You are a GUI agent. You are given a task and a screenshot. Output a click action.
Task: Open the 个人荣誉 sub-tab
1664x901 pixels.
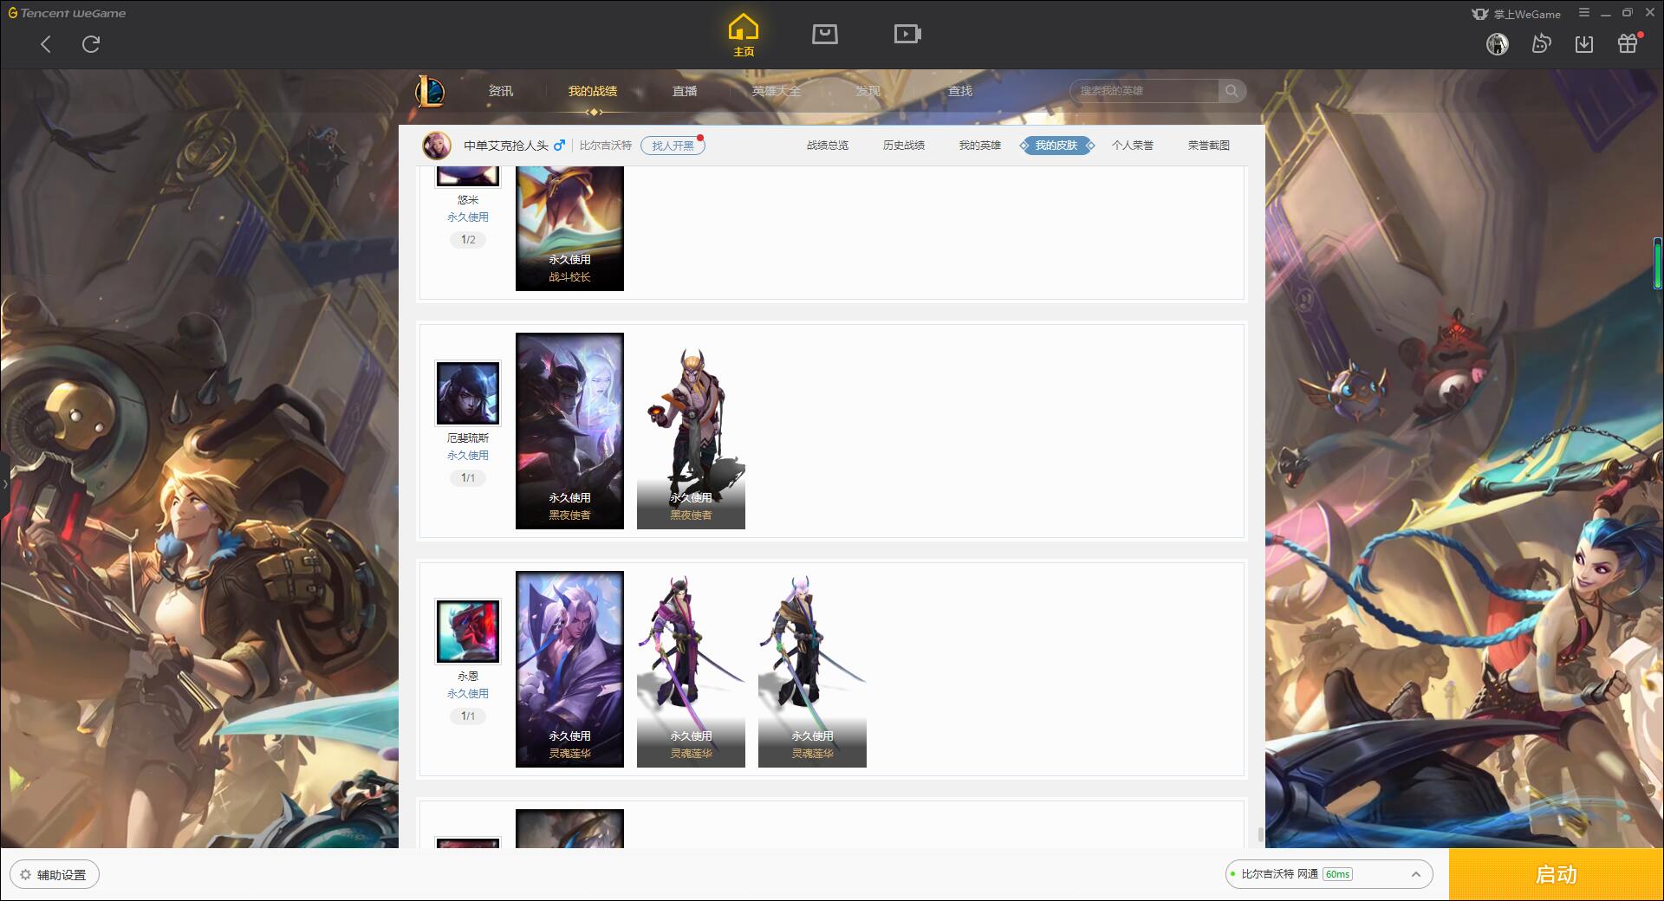1133,146
